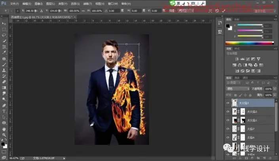
Task: Hide the 火焰6 layer
Action: (x=228, y=137)
